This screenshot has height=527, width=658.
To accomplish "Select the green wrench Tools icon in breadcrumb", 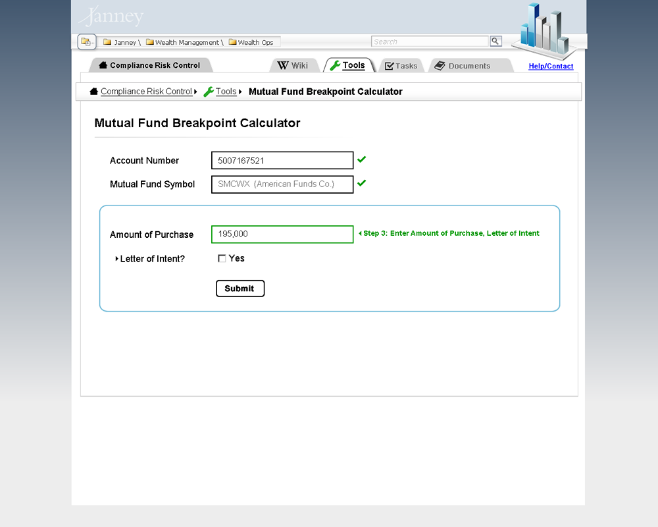I will (x=209, y=92).
